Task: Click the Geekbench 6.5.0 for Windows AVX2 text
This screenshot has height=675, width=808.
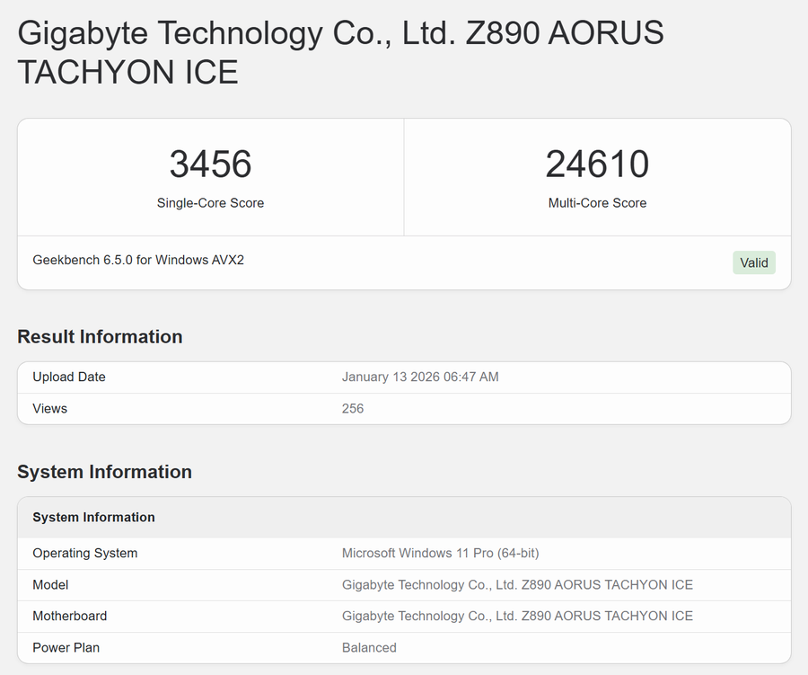Action: [x=138, y=260]
